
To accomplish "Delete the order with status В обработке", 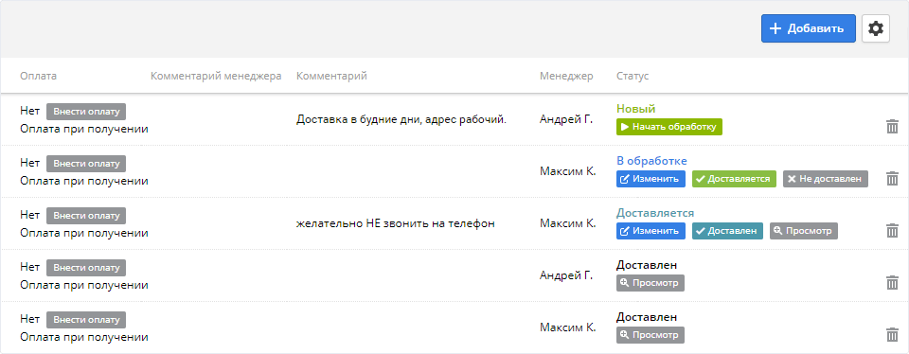I will coord(892,179).
